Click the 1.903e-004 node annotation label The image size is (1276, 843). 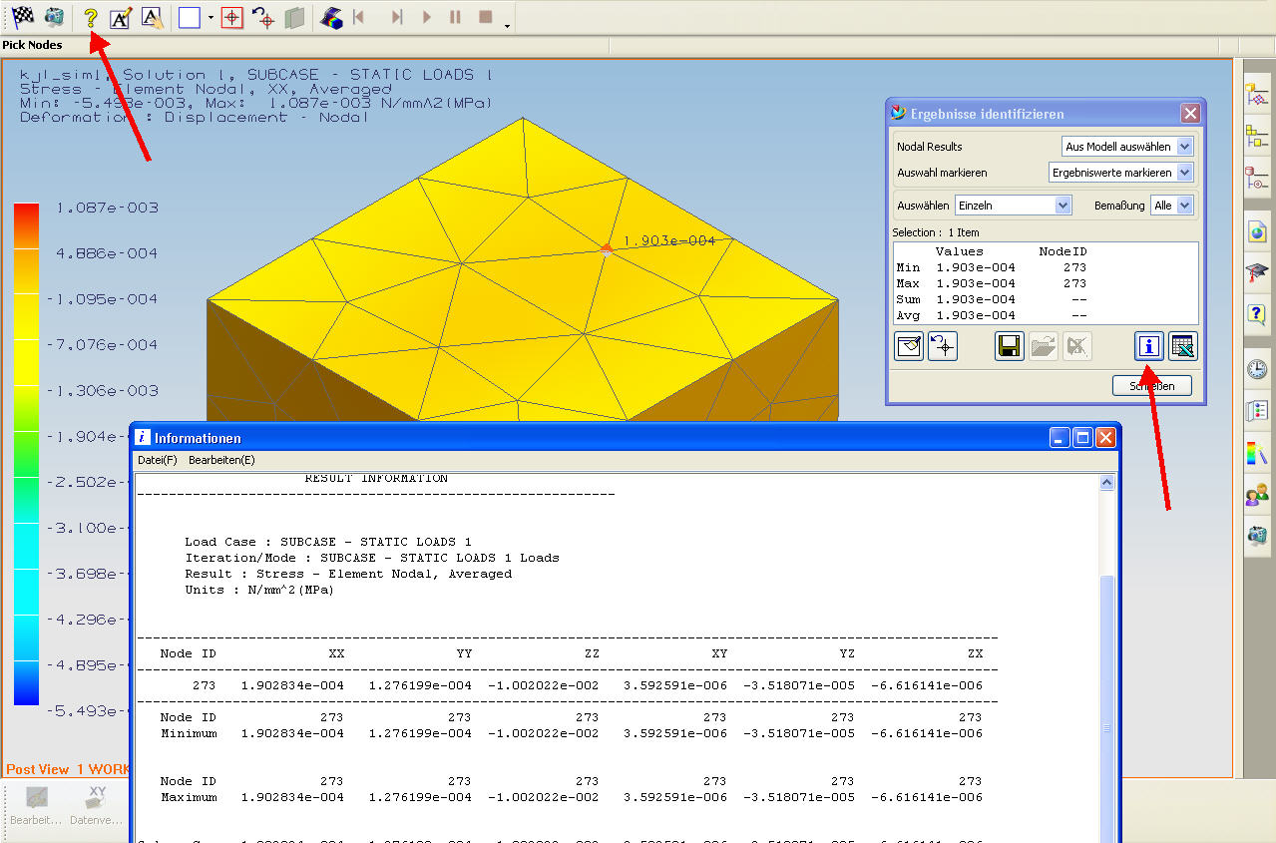tap(669, 240)
